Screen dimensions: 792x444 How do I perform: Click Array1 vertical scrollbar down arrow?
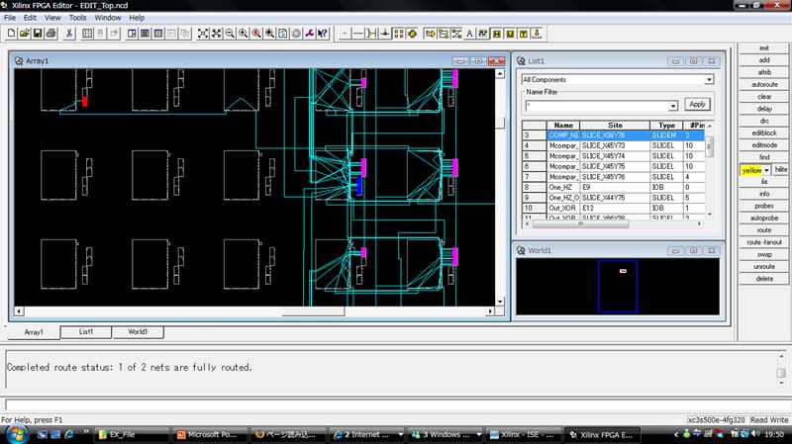[500, 302]
